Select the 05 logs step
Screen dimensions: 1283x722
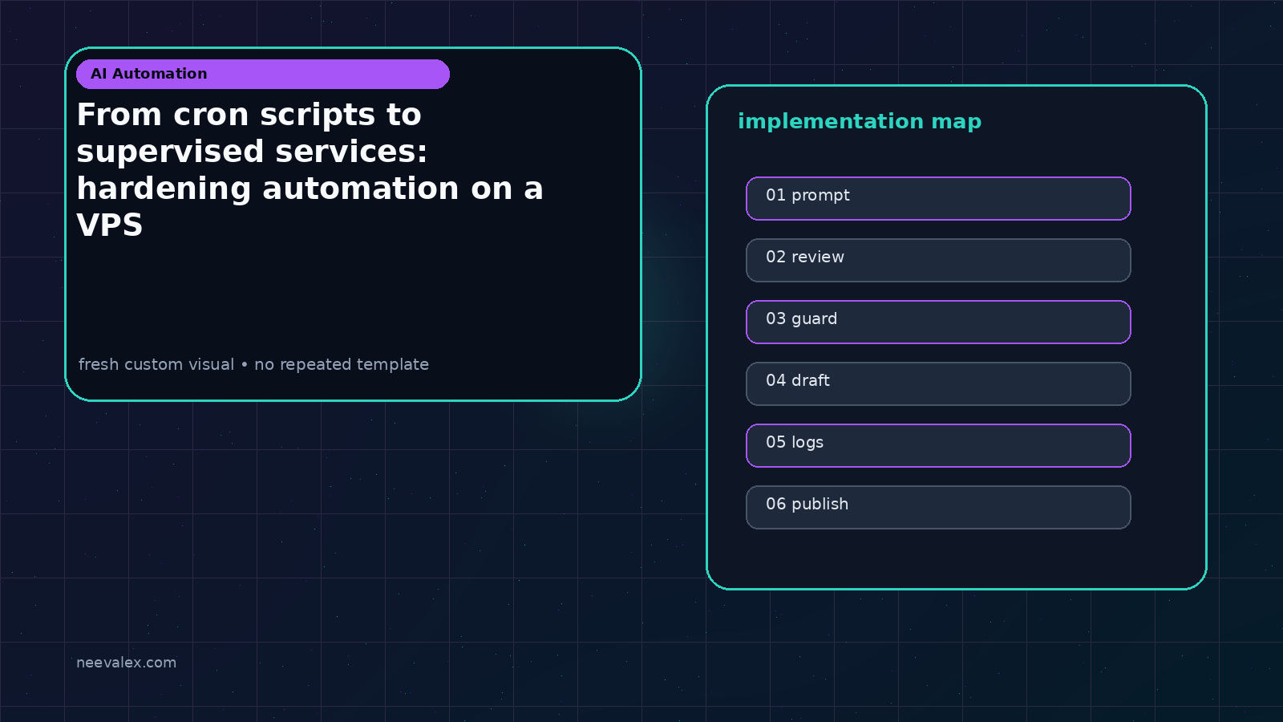[938, 445]
